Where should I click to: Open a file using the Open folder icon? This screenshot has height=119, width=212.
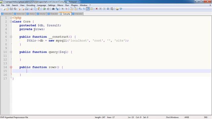pyautogui.click(x=7, y=9)
